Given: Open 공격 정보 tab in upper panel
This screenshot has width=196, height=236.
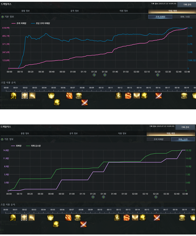Looking at the screenshot, I should [75, 11].
